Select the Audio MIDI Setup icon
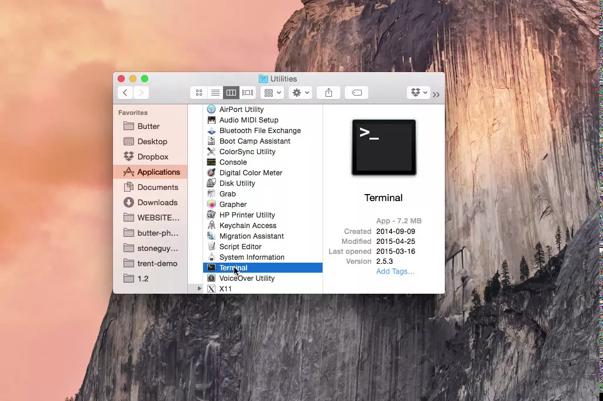The height and width of the screenshot is (401, 603). point(211,120)
